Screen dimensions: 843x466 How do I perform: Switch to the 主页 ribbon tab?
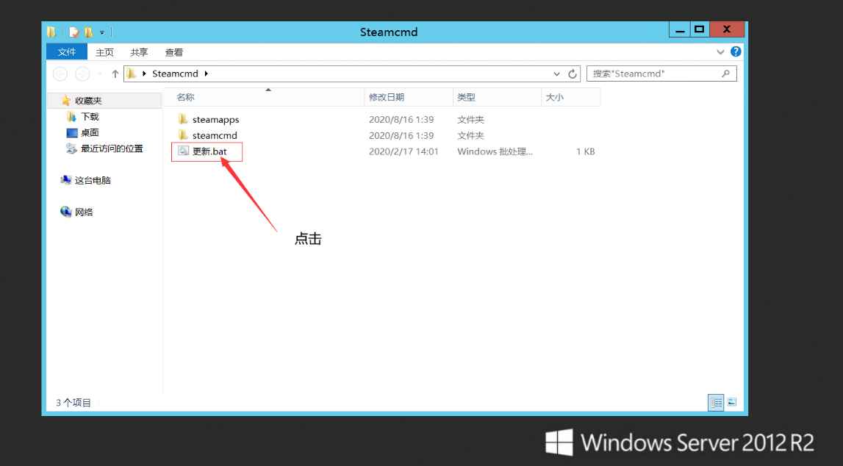pyautogui.click(x=104, y=52)
